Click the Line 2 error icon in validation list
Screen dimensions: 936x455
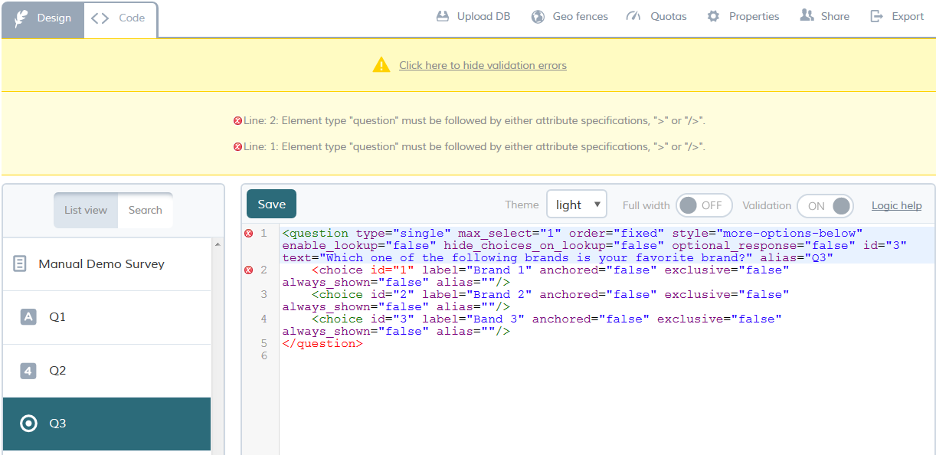tap(237, 121)
